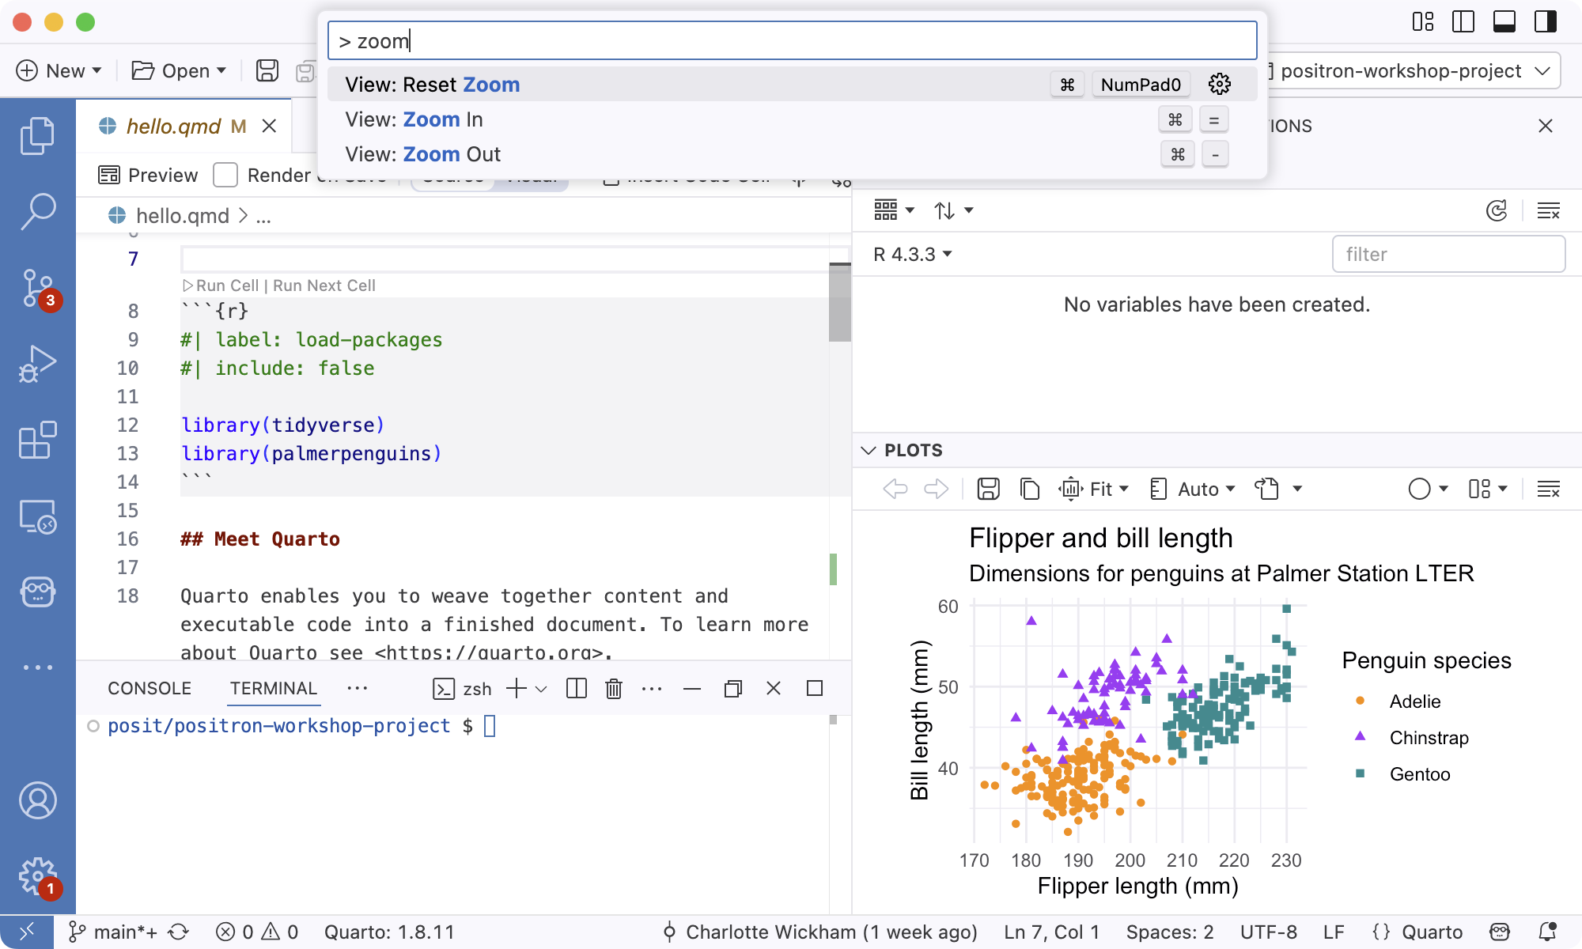Open the Extensions view

(37, 440)
